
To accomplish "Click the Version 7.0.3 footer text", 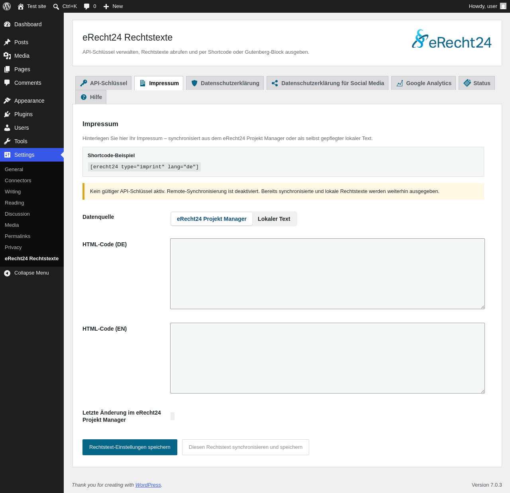I will click(487, 485).
